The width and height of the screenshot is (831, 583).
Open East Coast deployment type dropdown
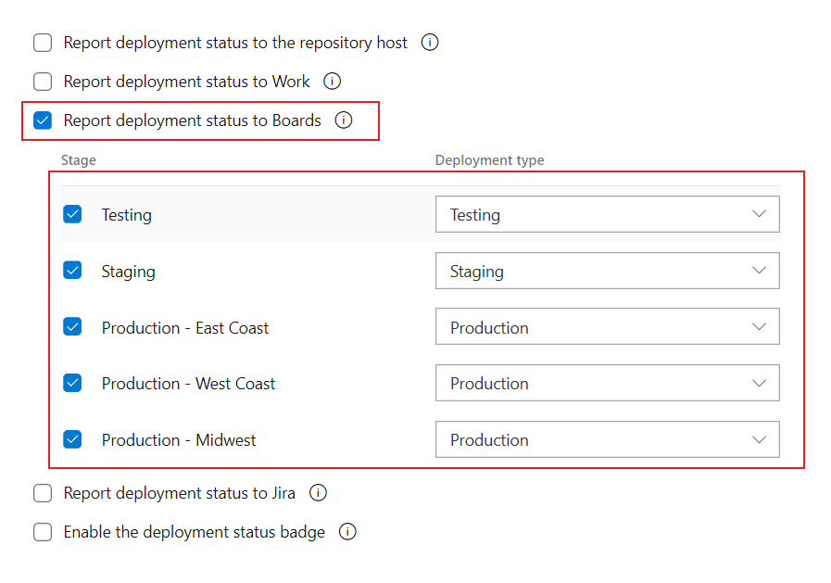click(607, 327)
